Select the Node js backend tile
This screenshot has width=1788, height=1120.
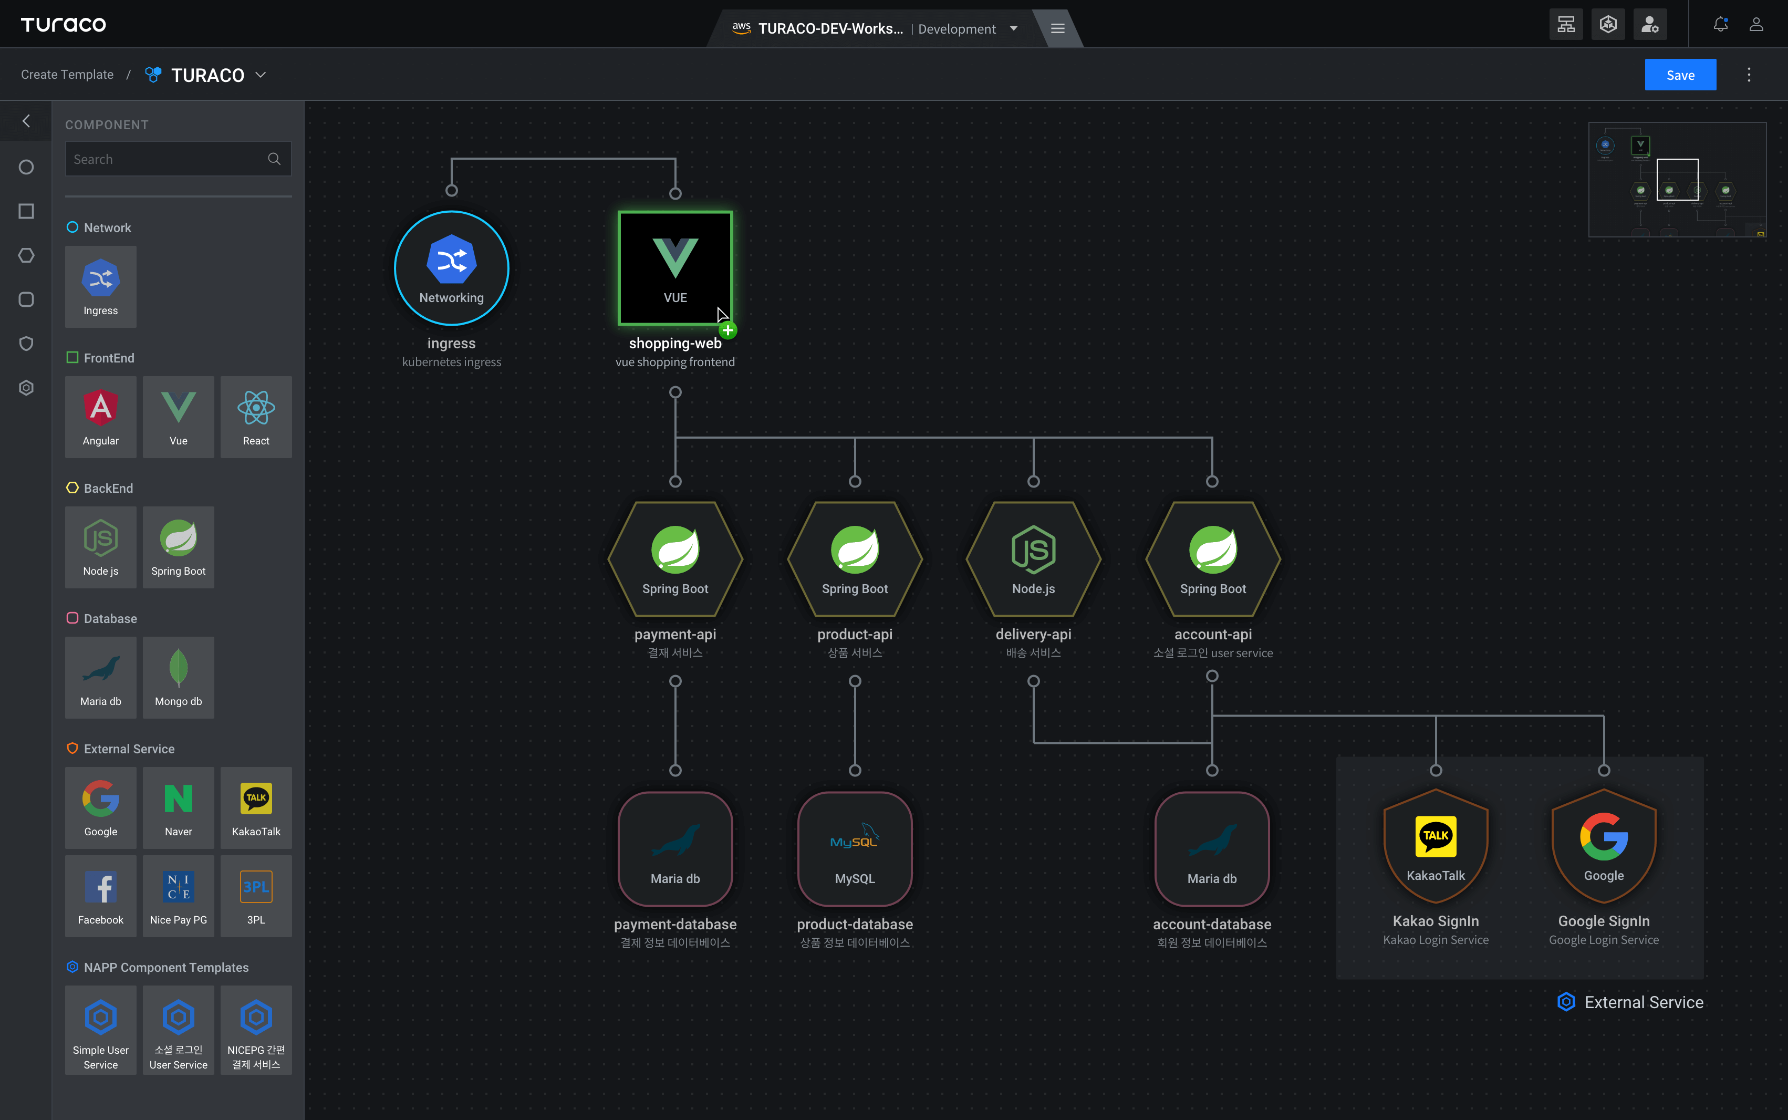[x=101, y=547]
